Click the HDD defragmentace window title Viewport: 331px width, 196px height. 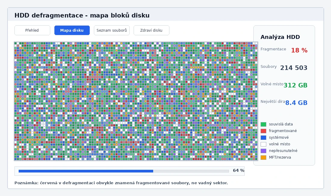(82, 15)
